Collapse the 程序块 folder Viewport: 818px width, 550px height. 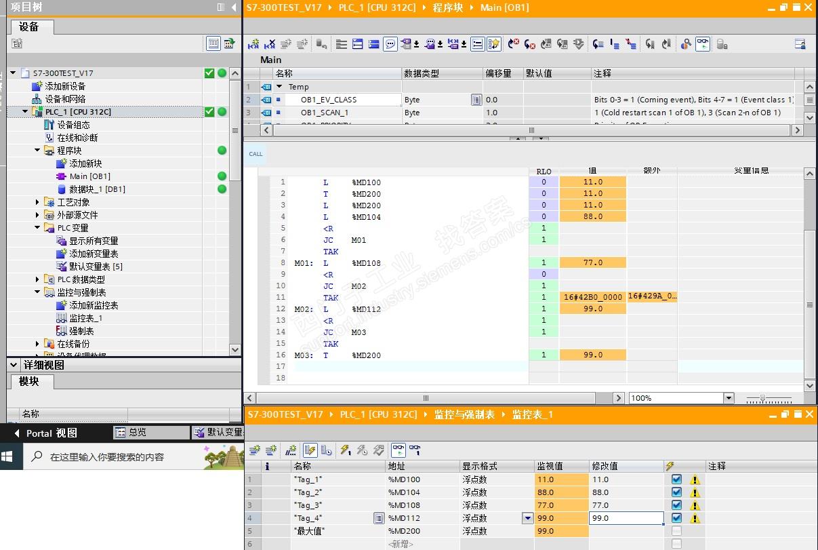coord(38,151)
